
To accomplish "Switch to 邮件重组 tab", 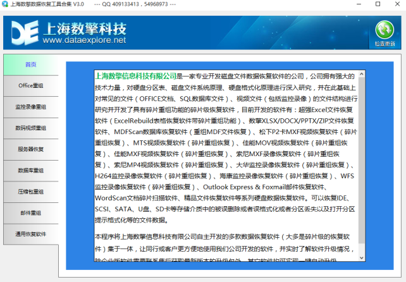I will tap(31, 213).
